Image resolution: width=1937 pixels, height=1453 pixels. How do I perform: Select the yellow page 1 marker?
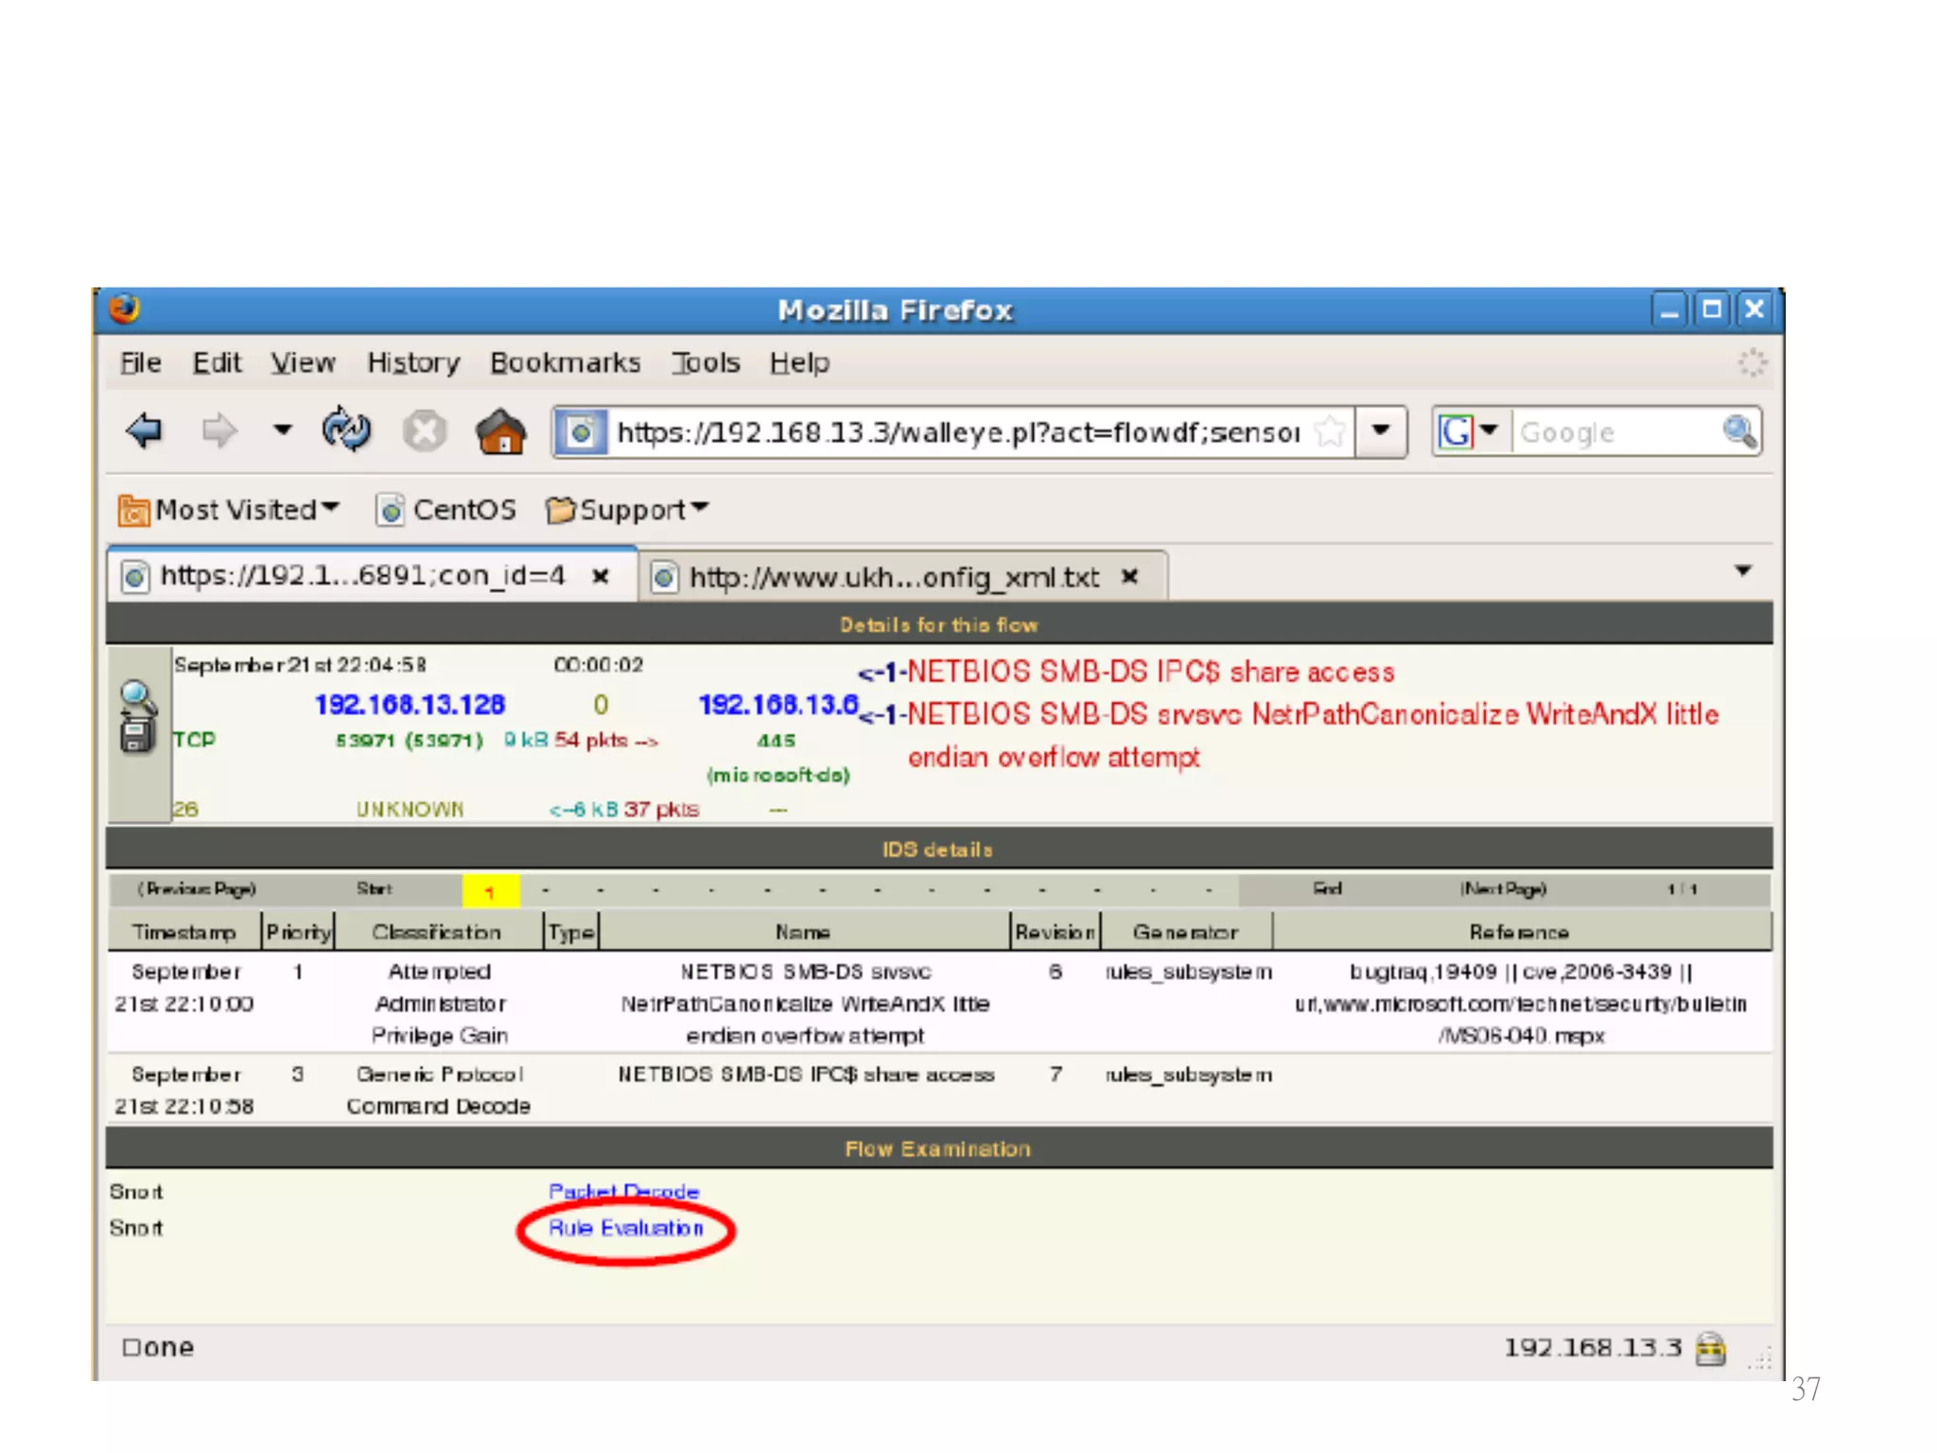(x=490, y=890)
